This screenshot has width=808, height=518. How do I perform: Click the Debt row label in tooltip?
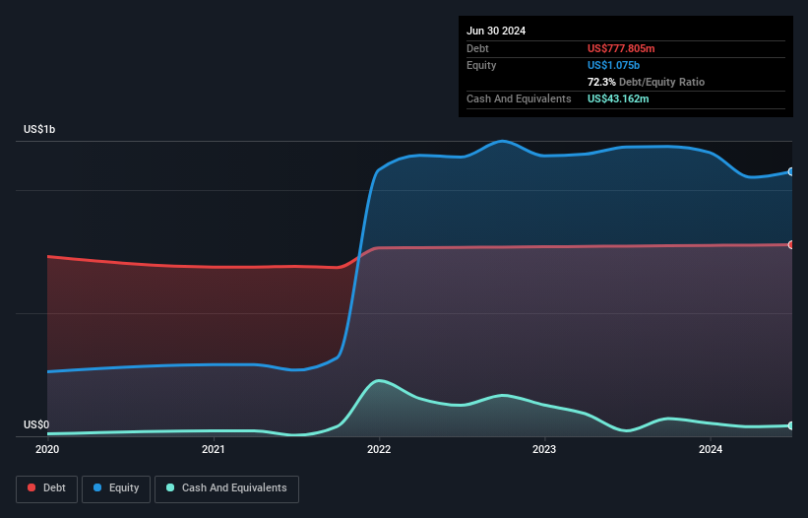point(477,48)
